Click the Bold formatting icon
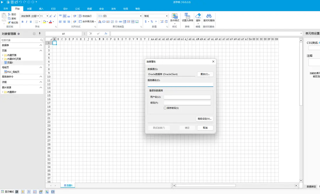The height and width of the screenshot is (194, 320). coord(22,22)
